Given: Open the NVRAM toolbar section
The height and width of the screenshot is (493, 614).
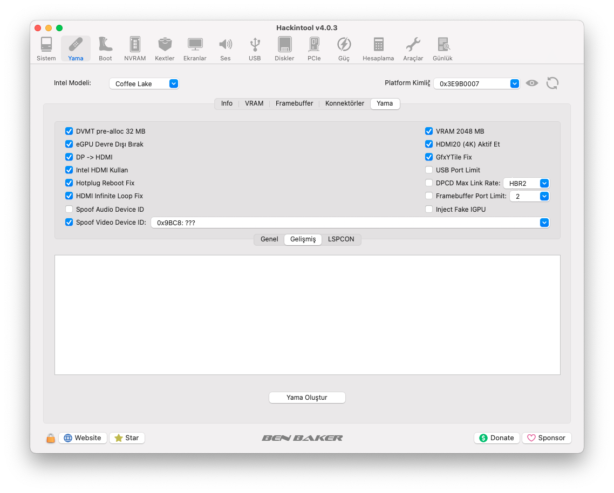Looking at the screenshot, I should point(135,48).
